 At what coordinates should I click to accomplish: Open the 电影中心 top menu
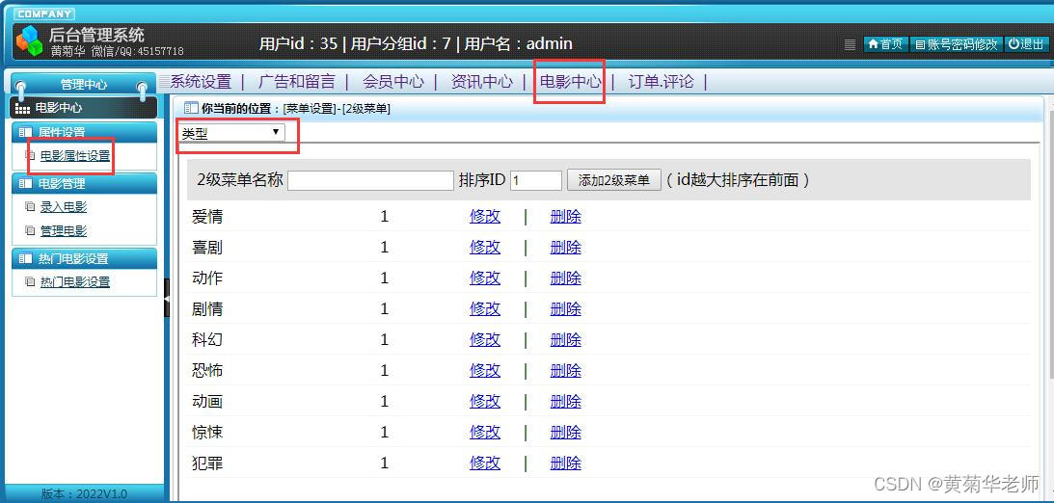570,82
